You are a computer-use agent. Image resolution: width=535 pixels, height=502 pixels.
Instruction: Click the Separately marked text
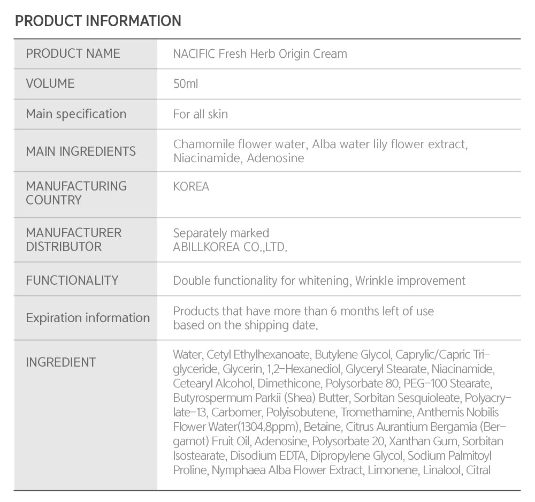click(x=221, y=233)
